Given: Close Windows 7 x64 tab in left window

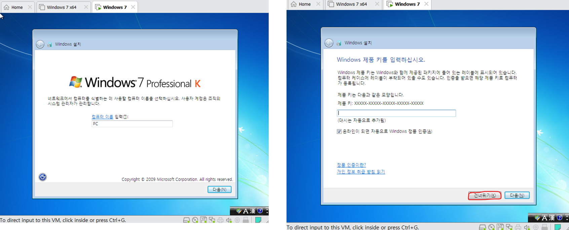Looking at the screenshot, I should point(86,7).
